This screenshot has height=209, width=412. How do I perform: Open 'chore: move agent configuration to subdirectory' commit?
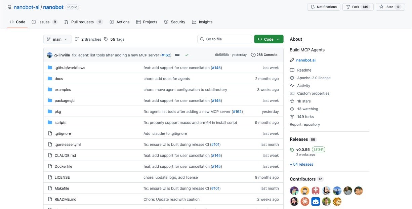pyautogui.click(x=185, y=90)
